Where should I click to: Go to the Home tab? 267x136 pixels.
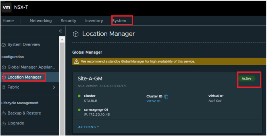[x=8, y=21]
